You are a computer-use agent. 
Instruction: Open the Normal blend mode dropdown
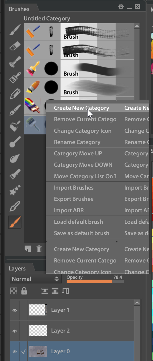35,279
